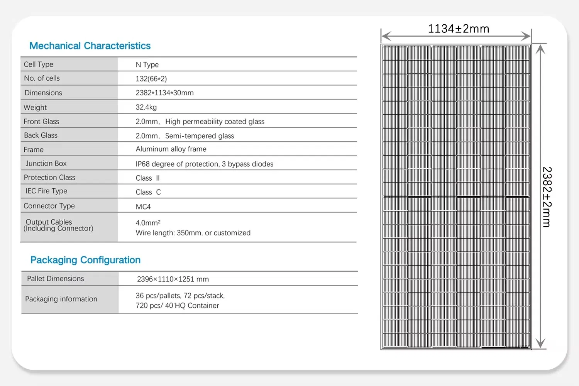Click the 1134±2mm width dimension label
Screen dimensions: 579x386
(x=458, y=28)
